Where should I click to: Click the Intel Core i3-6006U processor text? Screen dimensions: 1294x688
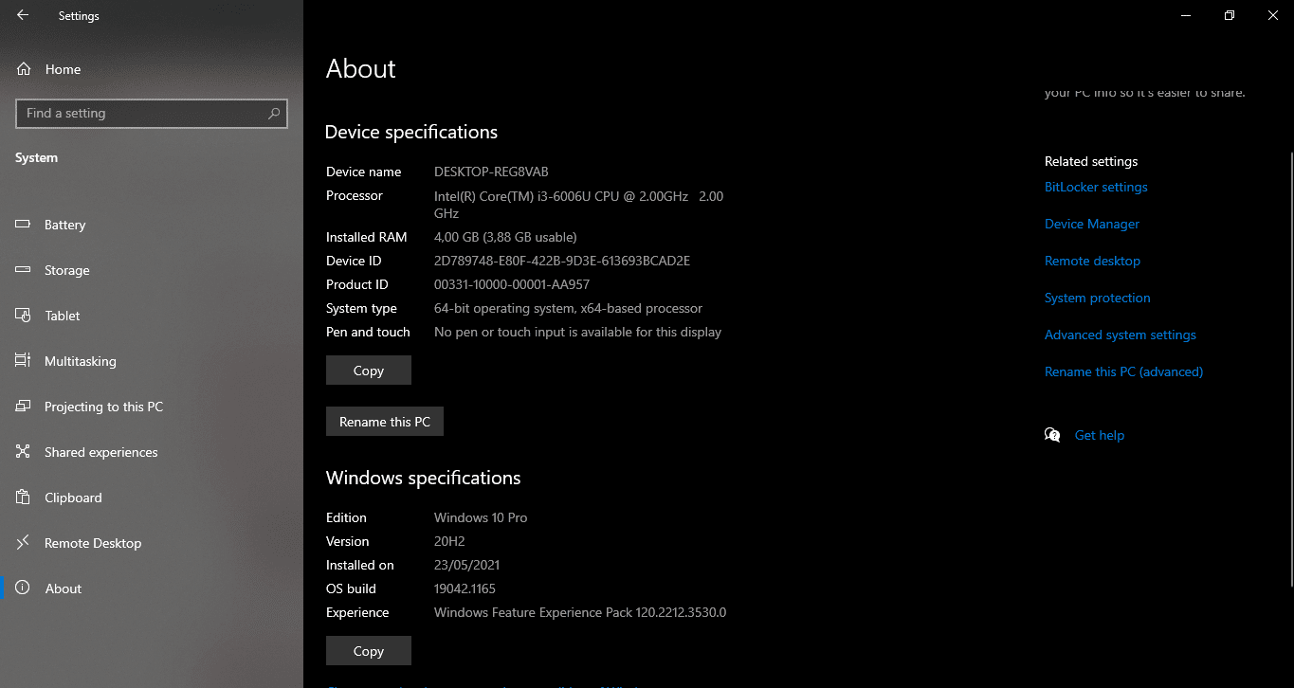click(578, 205)
